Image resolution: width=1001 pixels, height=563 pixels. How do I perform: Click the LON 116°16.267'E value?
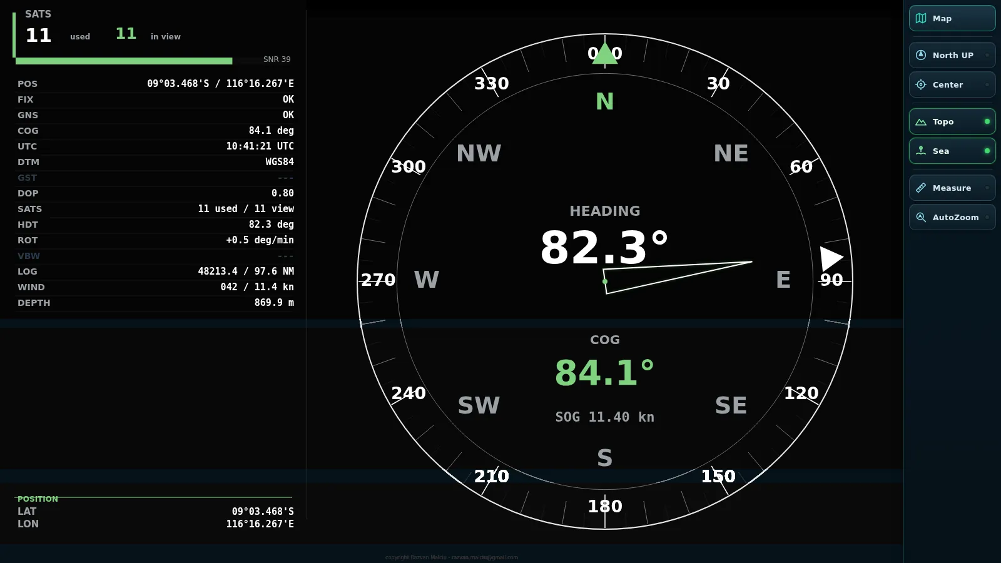tap(260, 524)
